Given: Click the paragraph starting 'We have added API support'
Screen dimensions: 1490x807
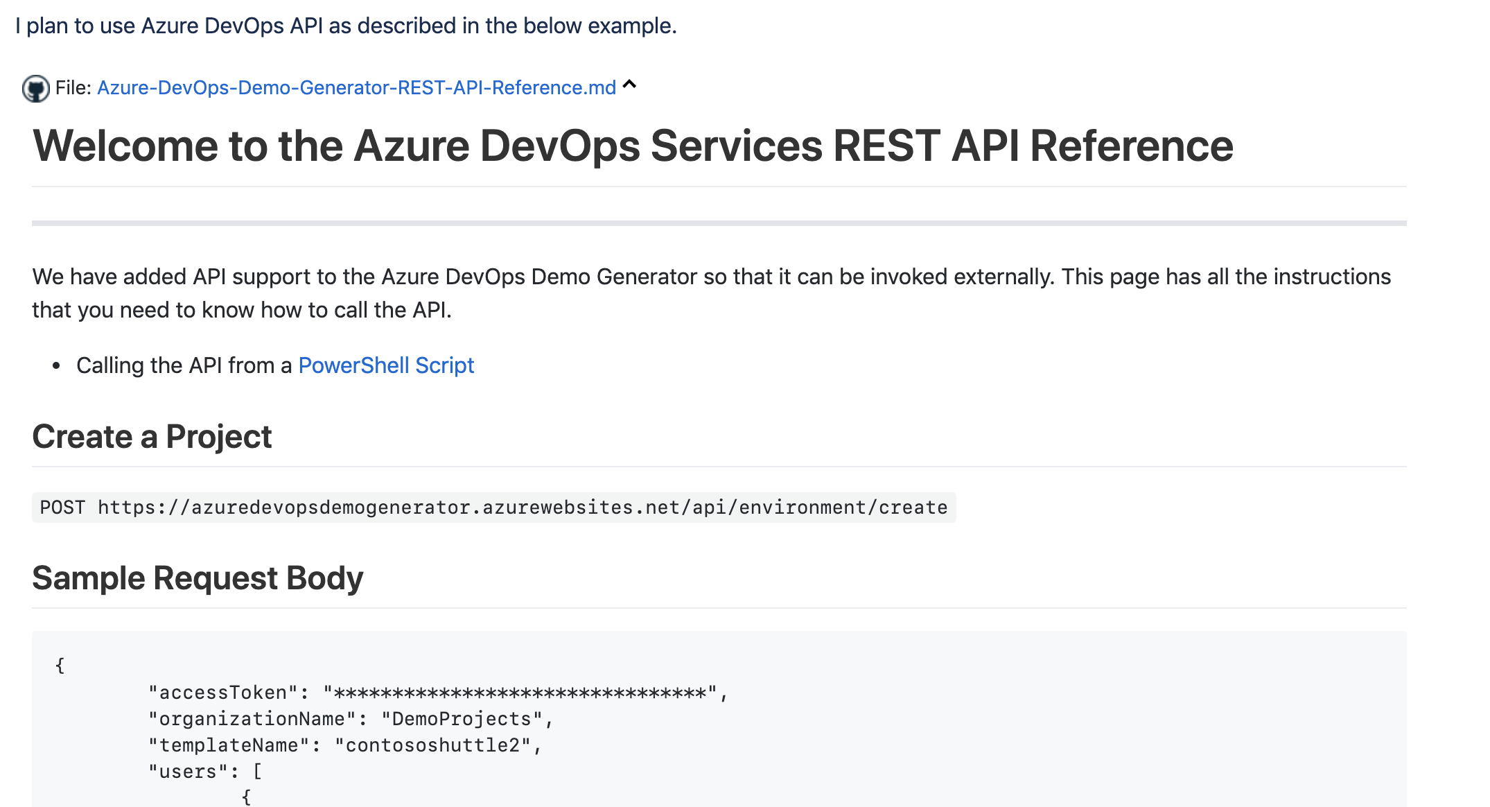Looking at the screenshot, I should 712,293.
